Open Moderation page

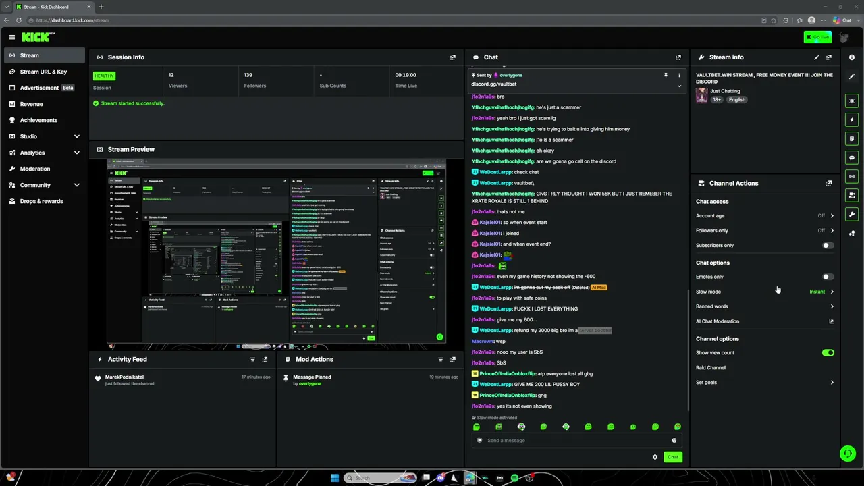45,169
